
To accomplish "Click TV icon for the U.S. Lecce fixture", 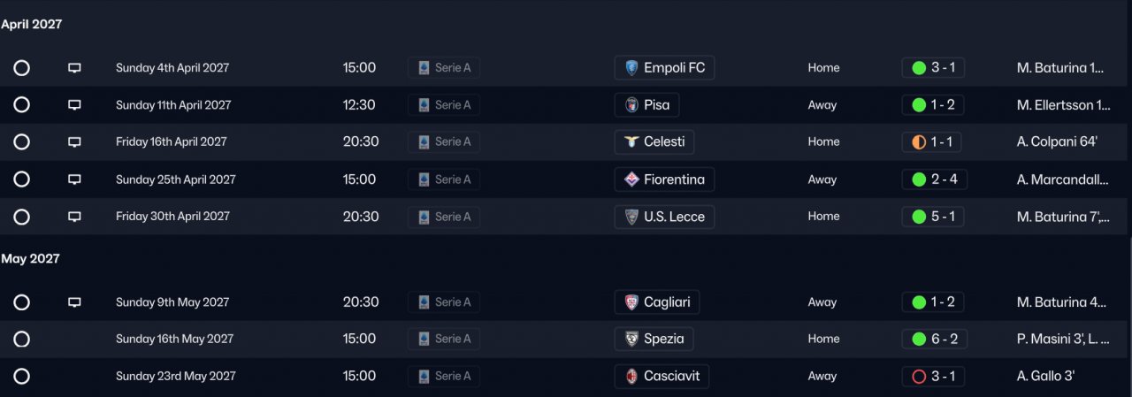I will click(74, 217).
